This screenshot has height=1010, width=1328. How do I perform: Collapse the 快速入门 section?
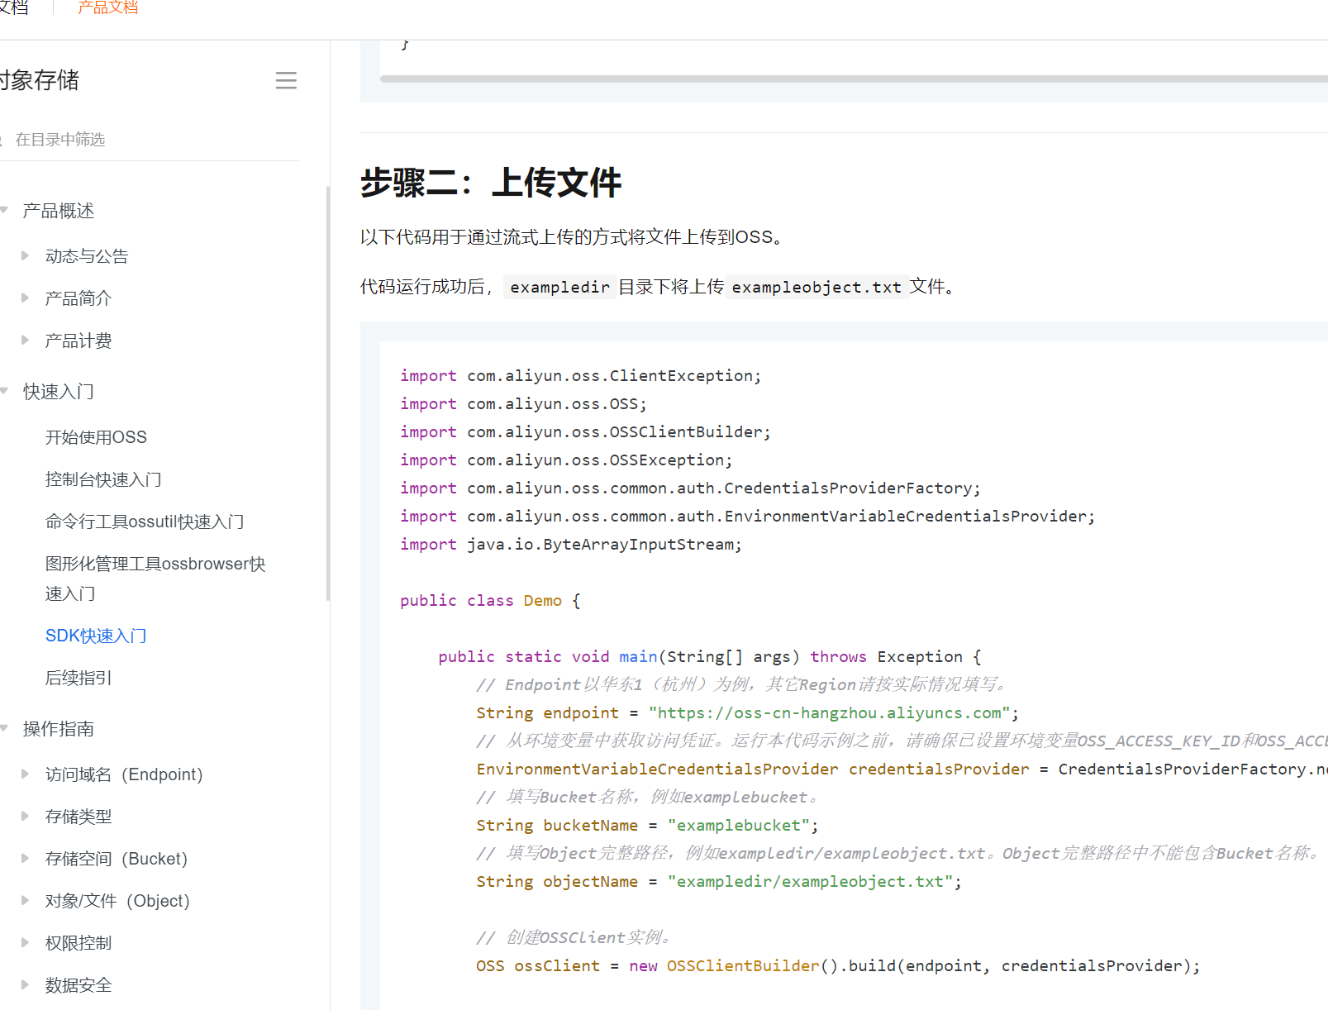click(4, 391)
